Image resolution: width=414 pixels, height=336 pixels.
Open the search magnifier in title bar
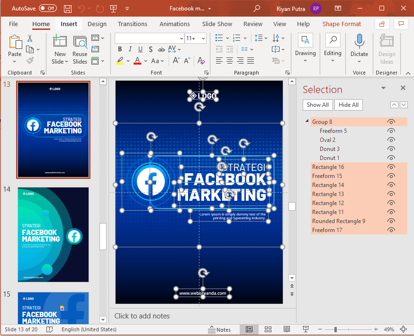point(256,9)
